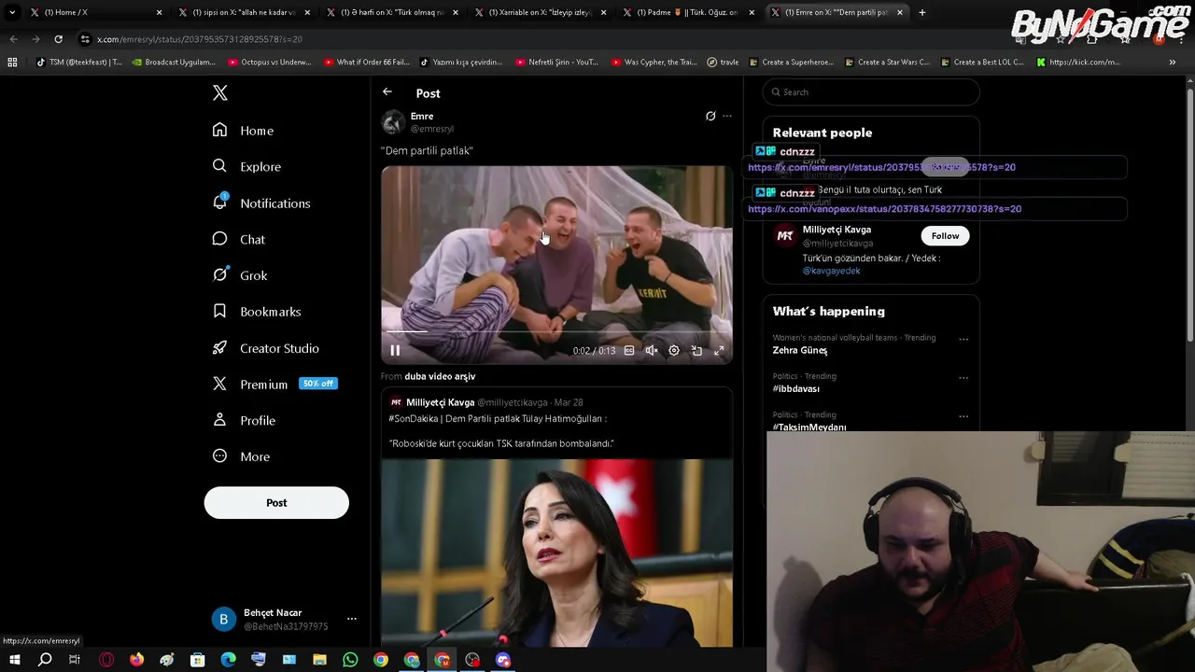The image size is (1195, 672).
Task: Open Grok from the sidebar
Action: click(x=240, y=275)
